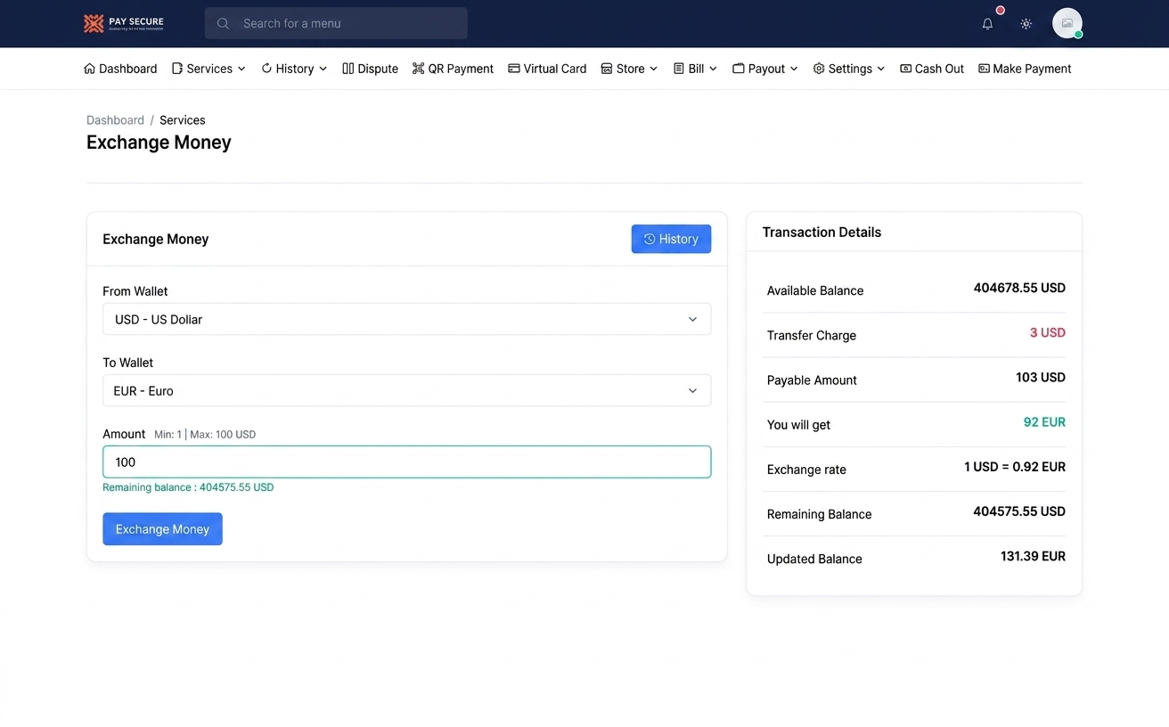Go to Dashboard menu item
The height and width of the screenshot is (727, 1169).
point(120,69)
